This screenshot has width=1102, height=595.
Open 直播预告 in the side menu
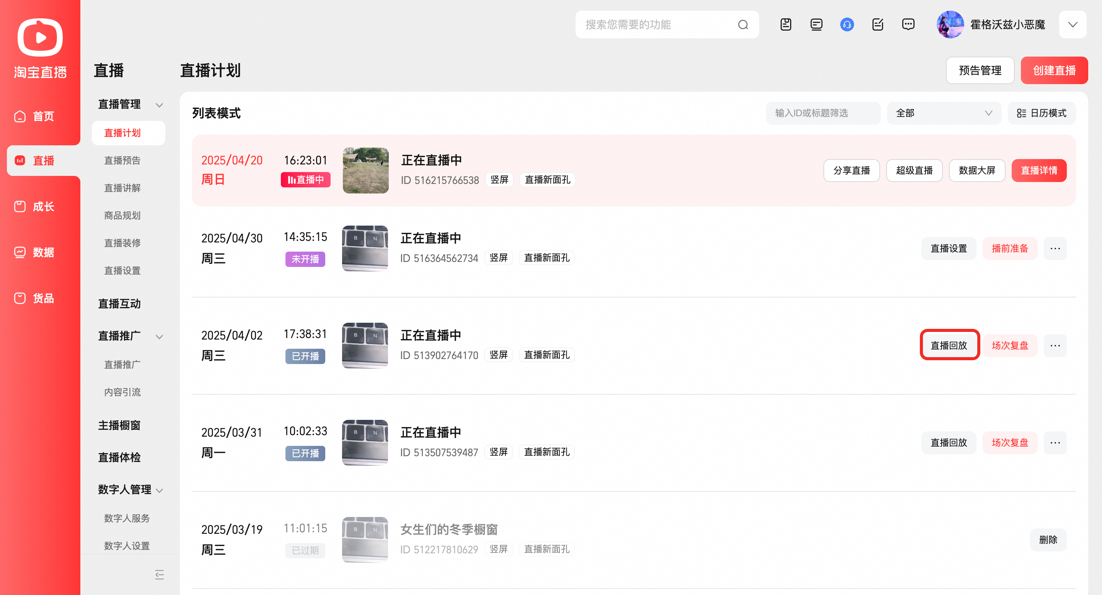point(122,160)
